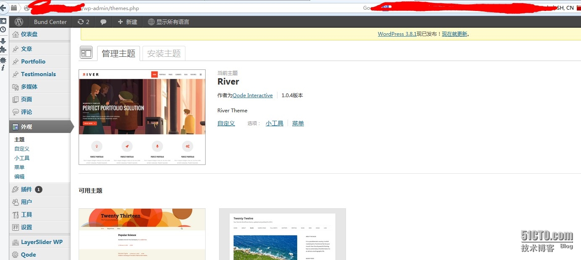Select 主题 submenu item
581x260 pixels.
[x=19, y=139]
